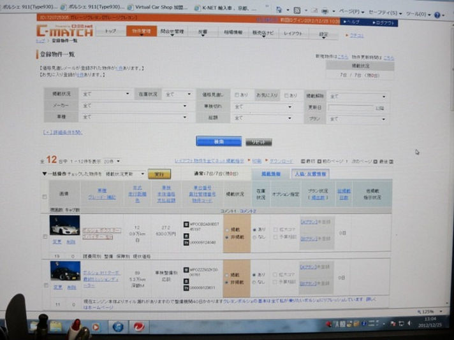Open the 総額 filter dropdown
The width and height of the screenshot is (454, 340).
pos(263,118)
